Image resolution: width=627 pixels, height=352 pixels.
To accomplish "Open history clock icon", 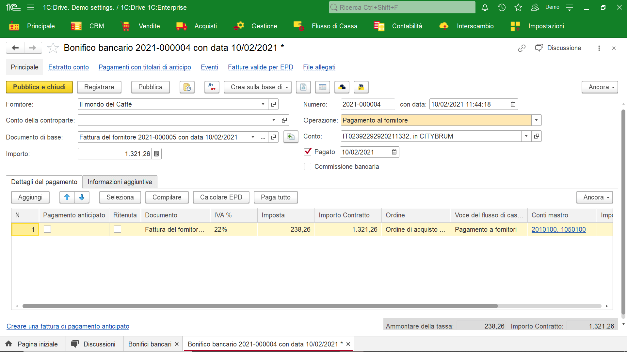I will [x=502, y=7].
